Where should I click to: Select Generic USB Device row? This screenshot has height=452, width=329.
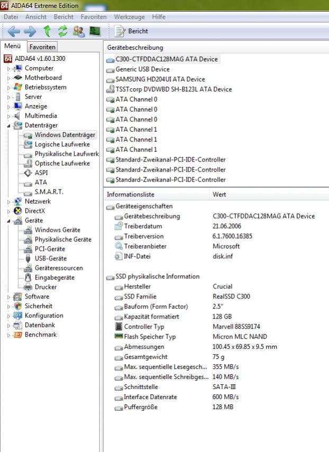tap(138, 69)
